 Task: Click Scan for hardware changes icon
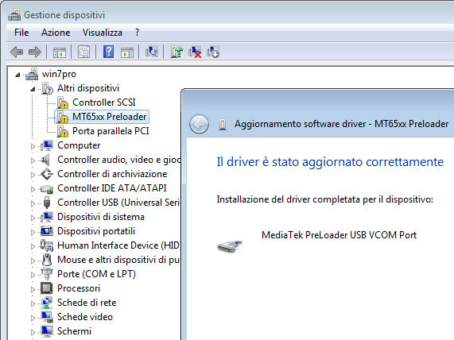pos(152,52)
